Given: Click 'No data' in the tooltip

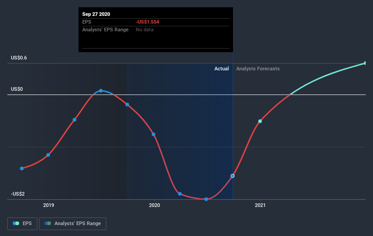Looking at the screenshot, I should [144, 29].
